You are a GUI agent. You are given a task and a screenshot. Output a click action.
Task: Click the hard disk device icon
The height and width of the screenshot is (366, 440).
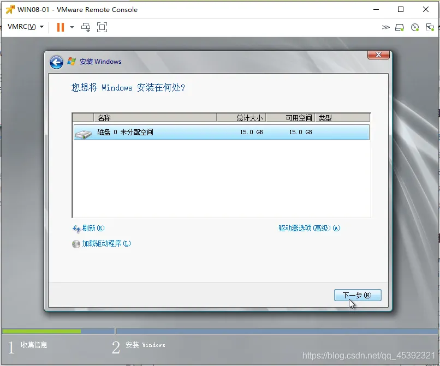coord(400,27)
